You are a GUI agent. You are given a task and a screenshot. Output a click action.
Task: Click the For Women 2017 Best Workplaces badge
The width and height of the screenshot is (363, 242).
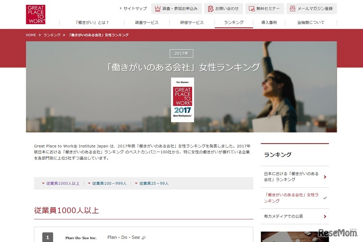pyautogui.click(x=182, y=100)
